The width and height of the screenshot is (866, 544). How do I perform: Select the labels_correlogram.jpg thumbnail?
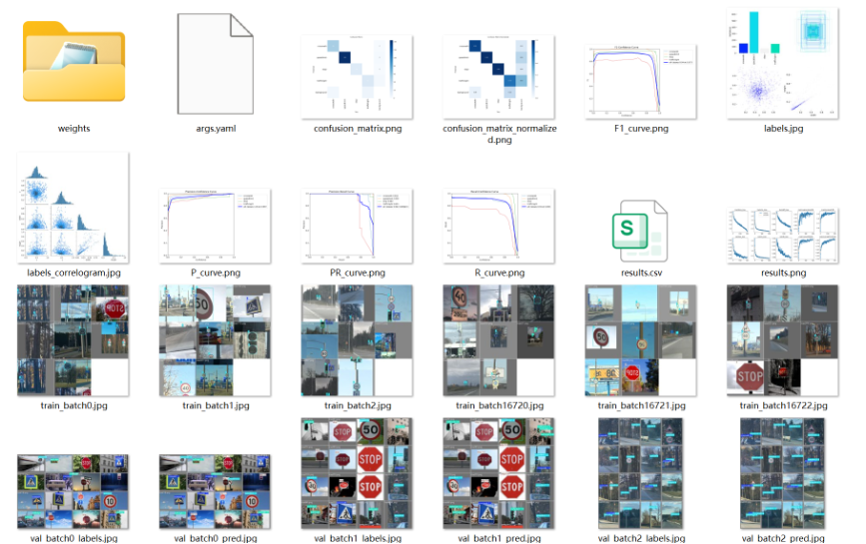coord(73,208)
